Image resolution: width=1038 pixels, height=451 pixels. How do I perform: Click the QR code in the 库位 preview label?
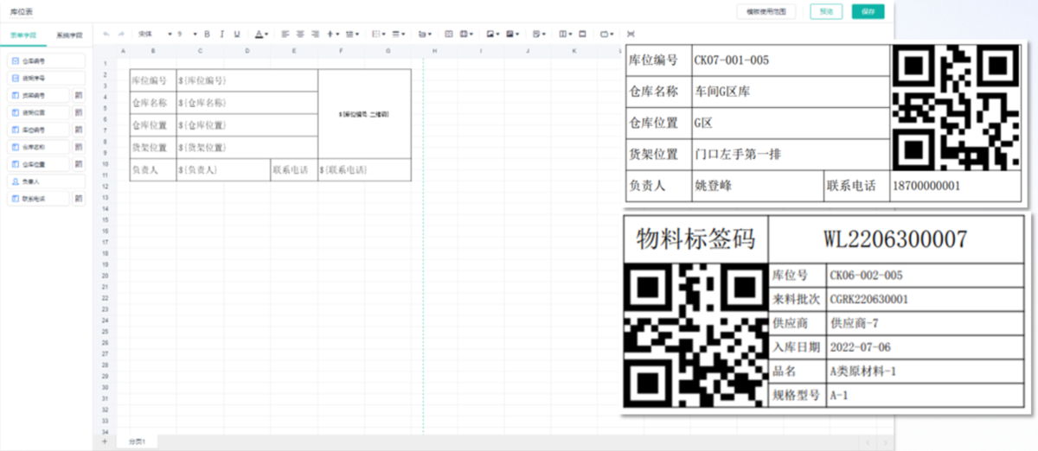(x=956, y=106)
